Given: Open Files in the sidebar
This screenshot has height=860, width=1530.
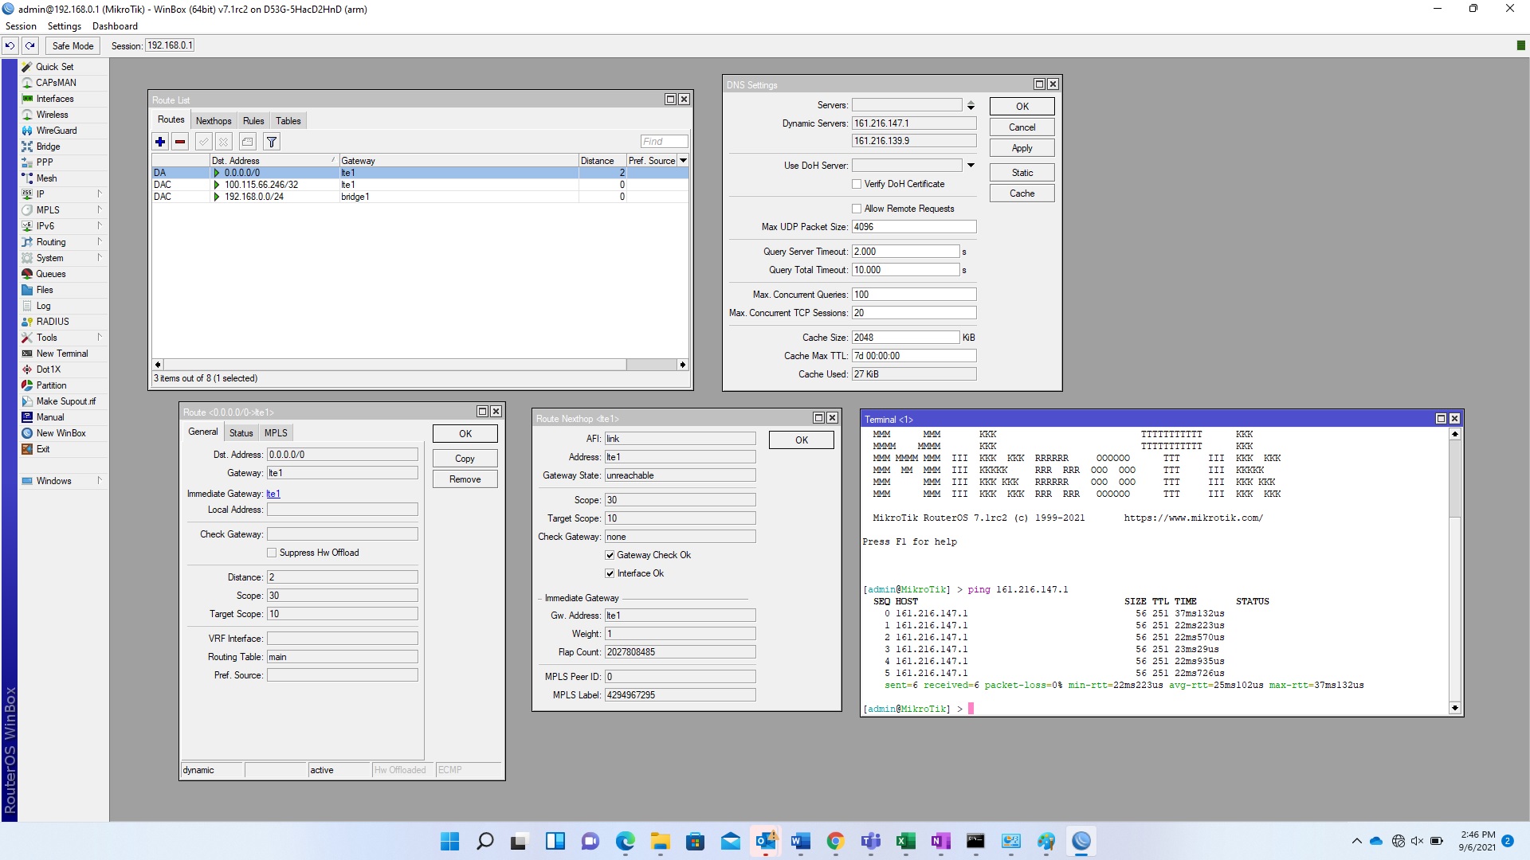Looking at the screenshot, I should point(45,290).
